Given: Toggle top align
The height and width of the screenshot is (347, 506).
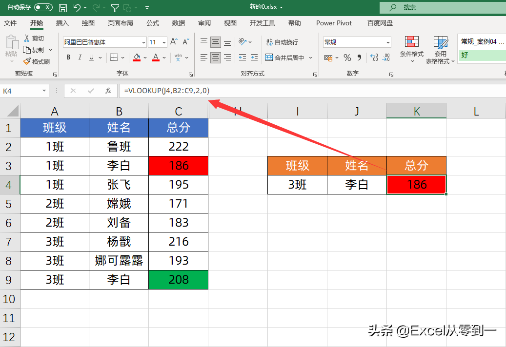Looking at the screenshot, I should click(203, 41).
